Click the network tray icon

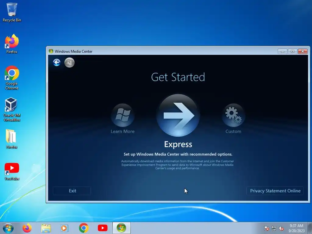(x=274, y=228)
